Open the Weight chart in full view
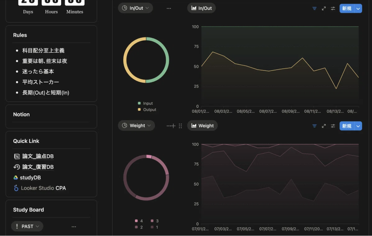This screenshot has height=236, width=372. click(324, 126)
